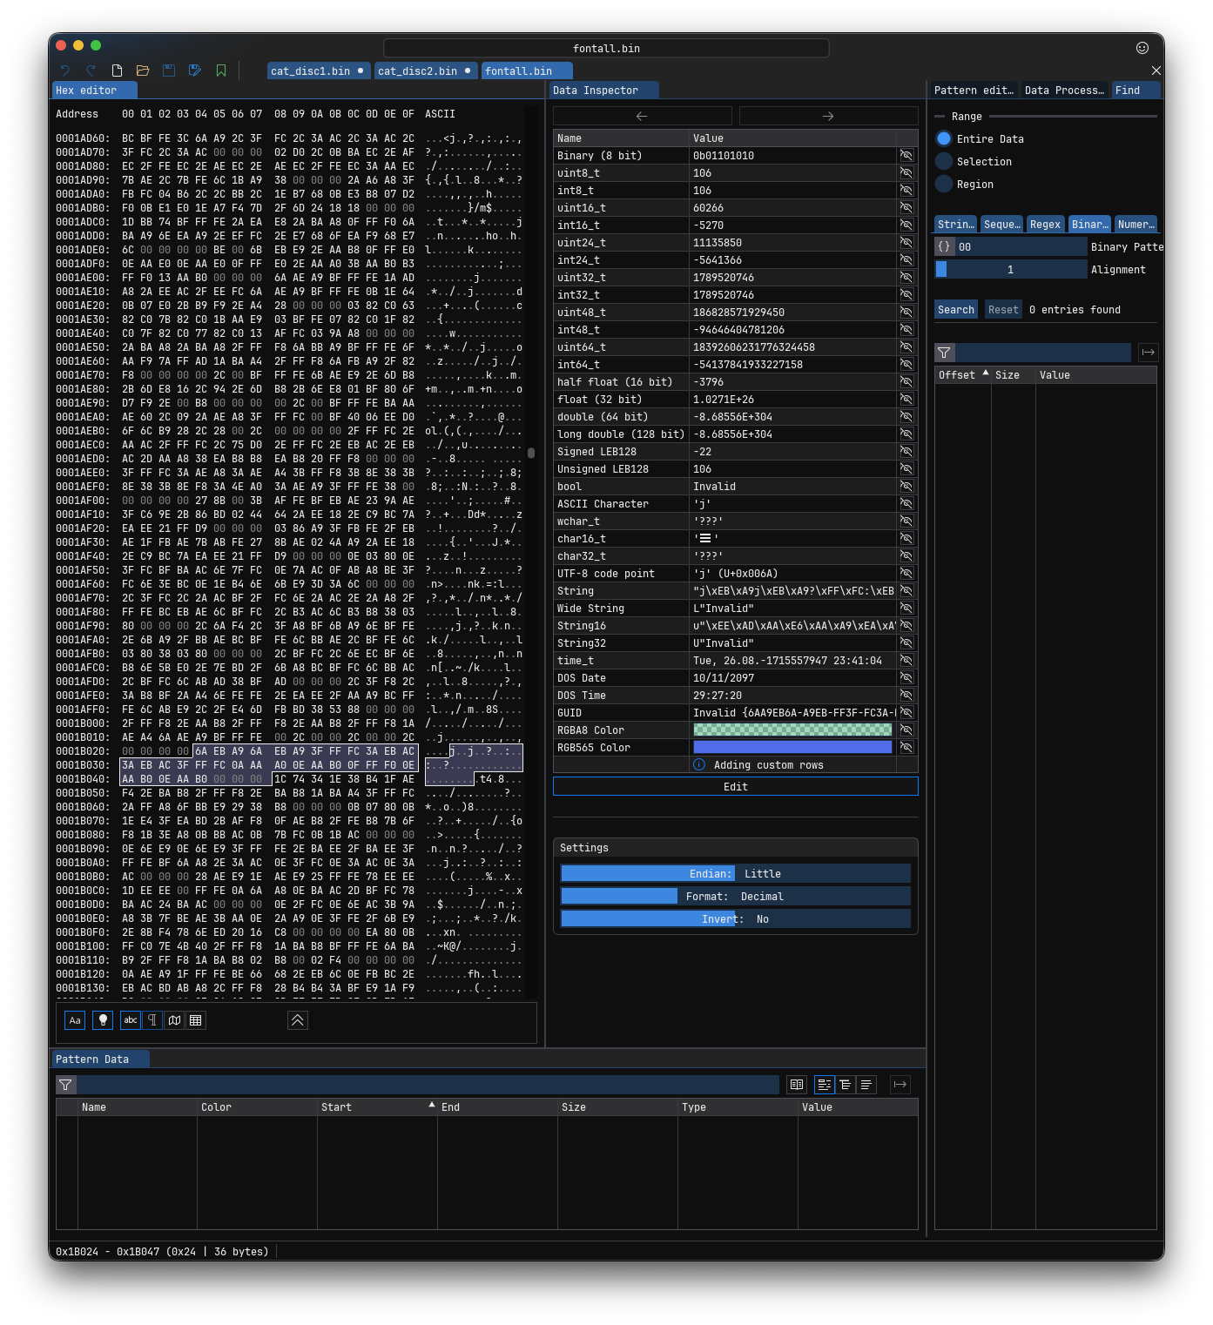
Task: Select the Region range radio button
Action: click(944, 184)
